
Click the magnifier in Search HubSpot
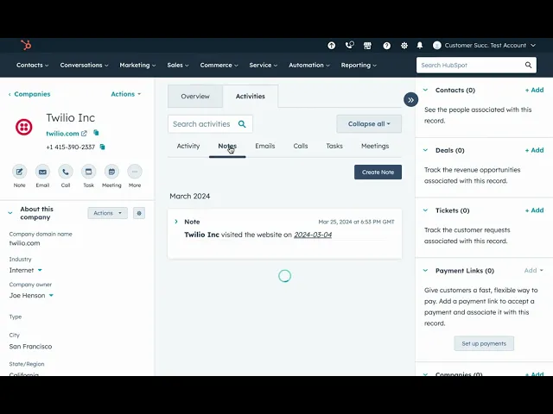(x=528, y=66)
